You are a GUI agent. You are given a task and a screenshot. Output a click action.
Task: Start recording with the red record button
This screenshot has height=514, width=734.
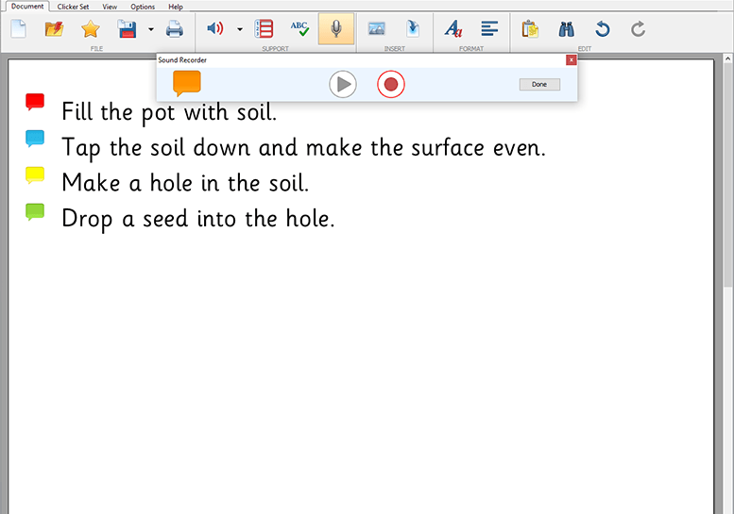pos(390,85)
